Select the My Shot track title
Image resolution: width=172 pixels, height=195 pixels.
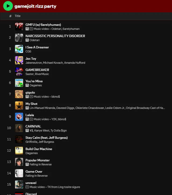[x=31, y=104]
